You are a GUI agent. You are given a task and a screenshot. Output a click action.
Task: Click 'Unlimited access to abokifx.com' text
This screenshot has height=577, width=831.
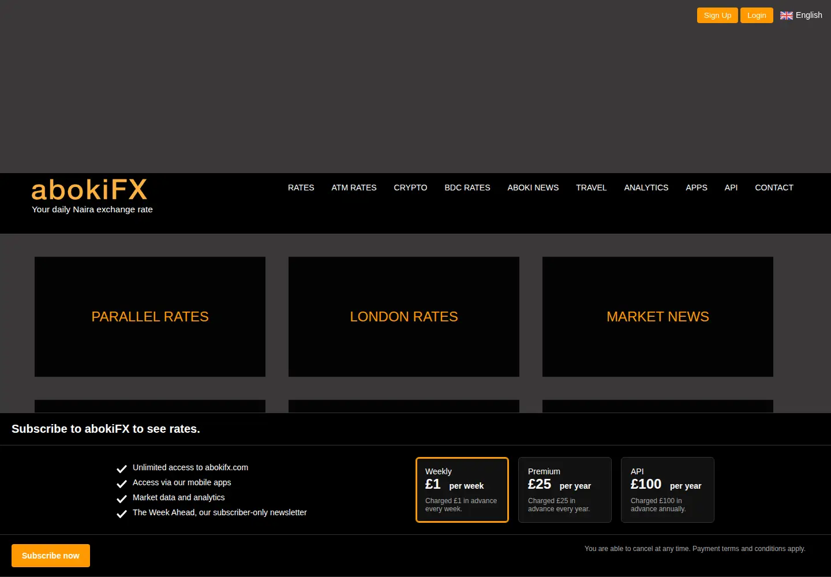click(190, 467)
